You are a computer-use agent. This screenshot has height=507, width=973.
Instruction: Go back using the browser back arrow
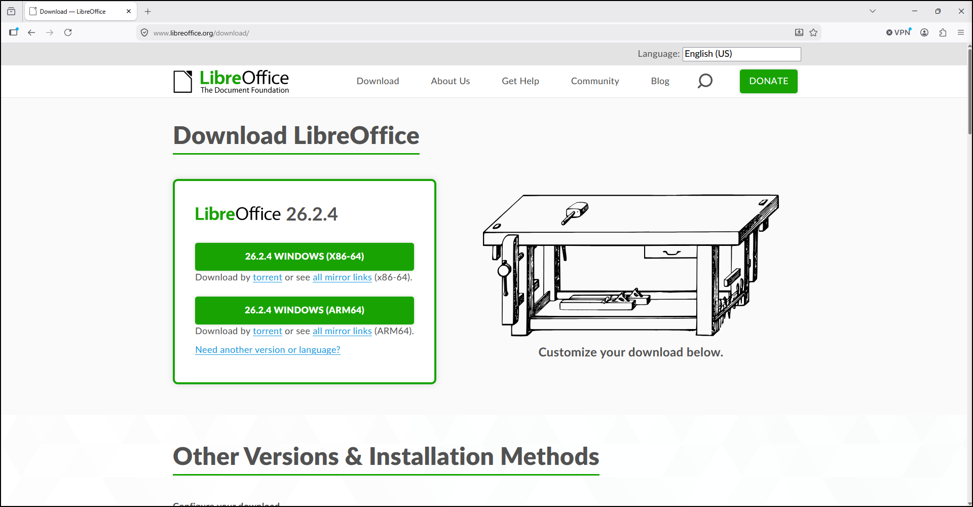pos(31,32)
